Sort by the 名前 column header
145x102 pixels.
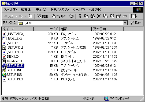18,29
